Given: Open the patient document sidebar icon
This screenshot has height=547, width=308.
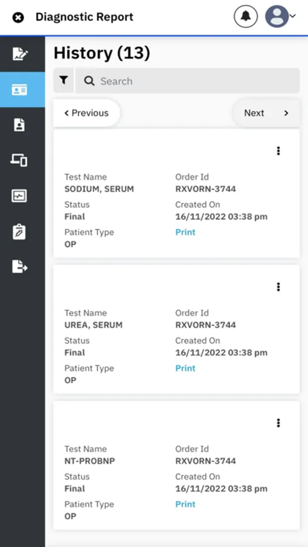Looking at the screenshot, I should coord(19,125).
